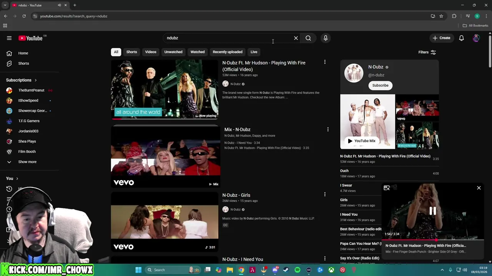Open Steam from the taskbar

(x=286, y=270)
